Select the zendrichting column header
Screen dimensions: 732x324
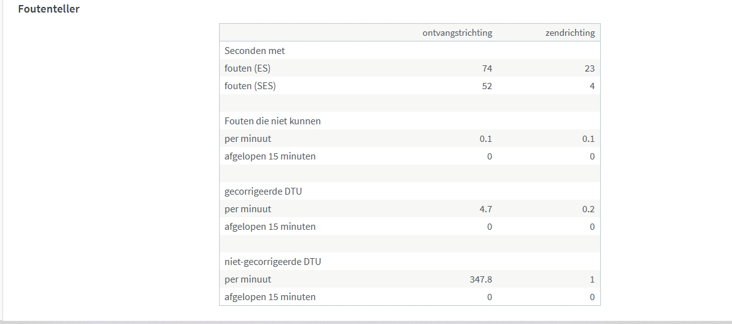tap(570, 33)
